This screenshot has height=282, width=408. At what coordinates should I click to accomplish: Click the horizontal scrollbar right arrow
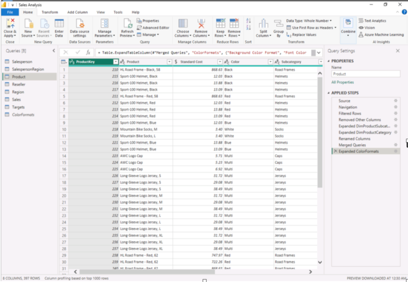point(310,272)
